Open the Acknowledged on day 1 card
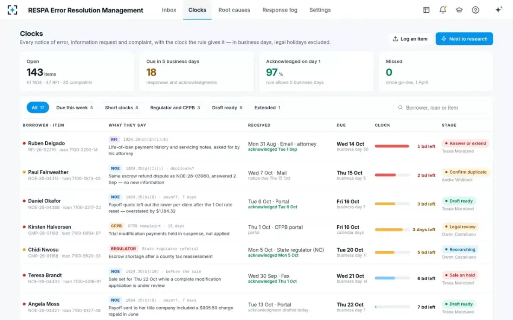 (x=316, y=72)
